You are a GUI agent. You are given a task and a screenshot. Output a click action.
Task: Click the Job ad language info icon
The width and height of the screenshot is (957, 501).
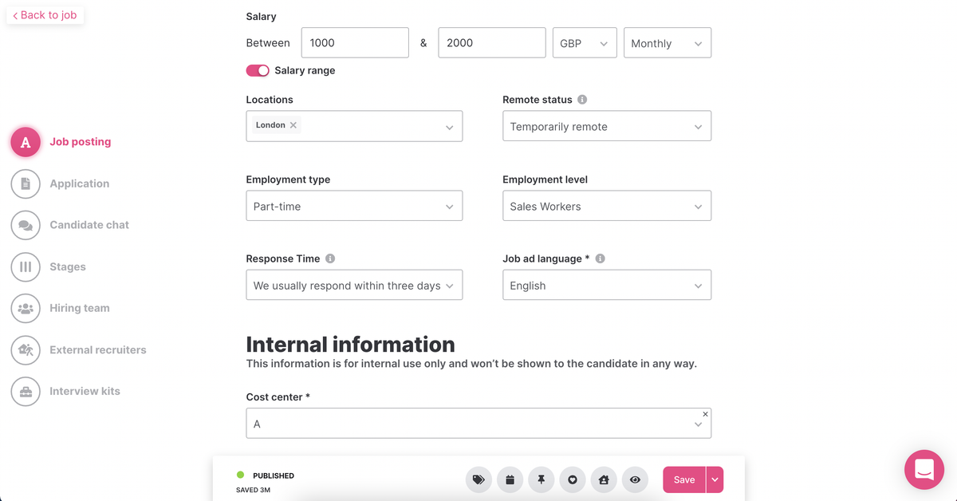click(601, 258)
